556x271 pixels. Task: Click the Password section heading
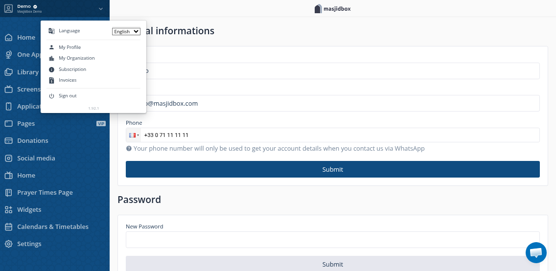pos(139,200)
